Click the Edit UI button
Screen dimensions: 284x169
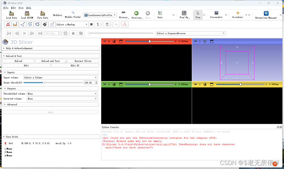[x=75, y=66]
